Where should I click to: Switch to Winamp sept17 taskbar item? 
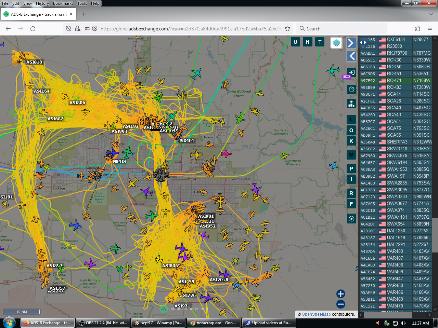pos(158,323)
